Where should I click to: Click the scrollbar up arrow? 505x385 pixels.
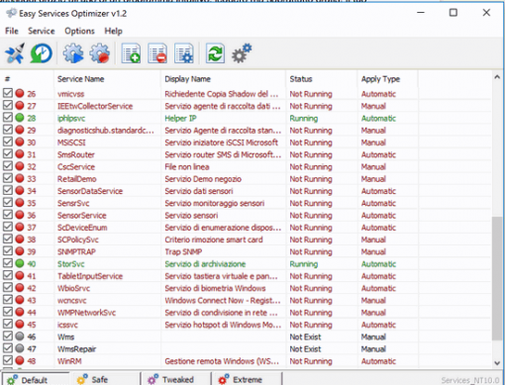pos(497,77)
